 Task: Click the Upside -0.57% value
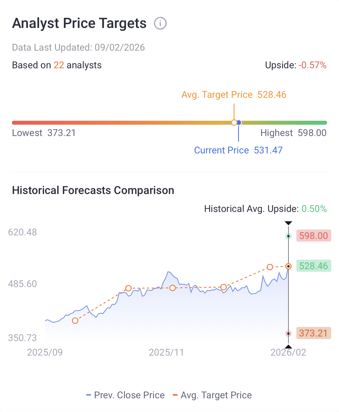[x=312, y=65]
